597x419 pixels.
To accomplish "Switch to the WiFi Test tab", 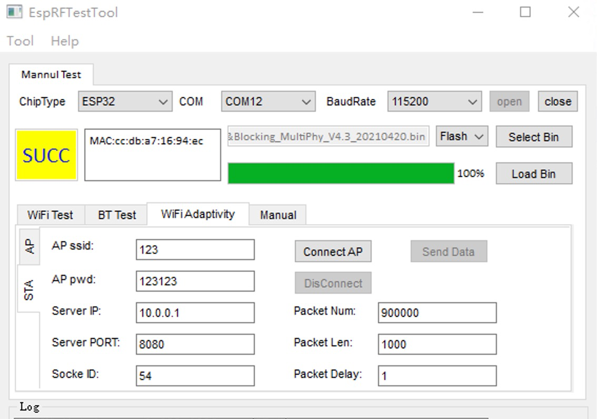I will coord(50,215).
